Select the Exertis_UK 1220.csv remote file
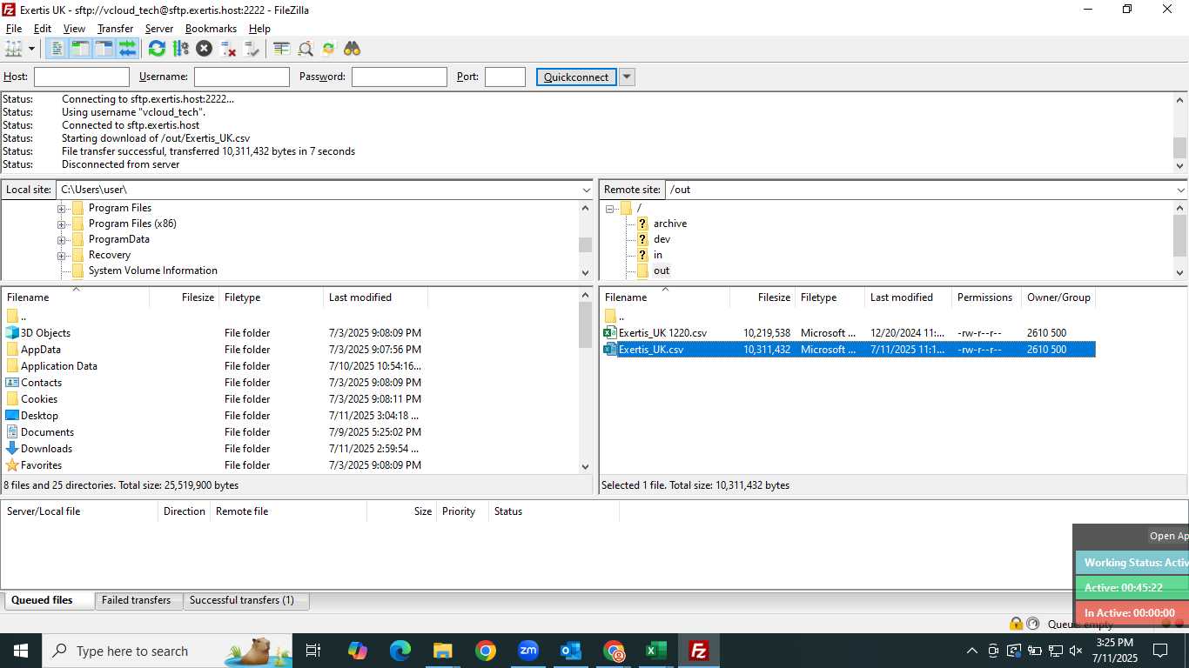1189x668 pixels. (x=848, y=333)
